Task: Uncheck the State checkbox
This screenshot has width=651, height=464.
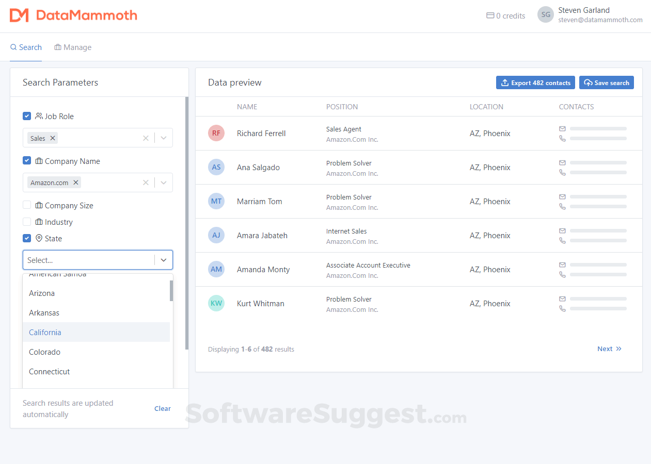Action: pyautogui.click(x=27, y=238)
